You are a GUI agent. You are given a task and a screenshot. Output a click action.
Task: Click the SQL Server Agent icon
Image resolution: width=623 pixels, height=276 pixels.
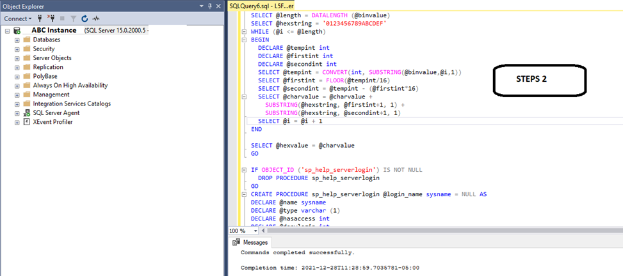27,113
